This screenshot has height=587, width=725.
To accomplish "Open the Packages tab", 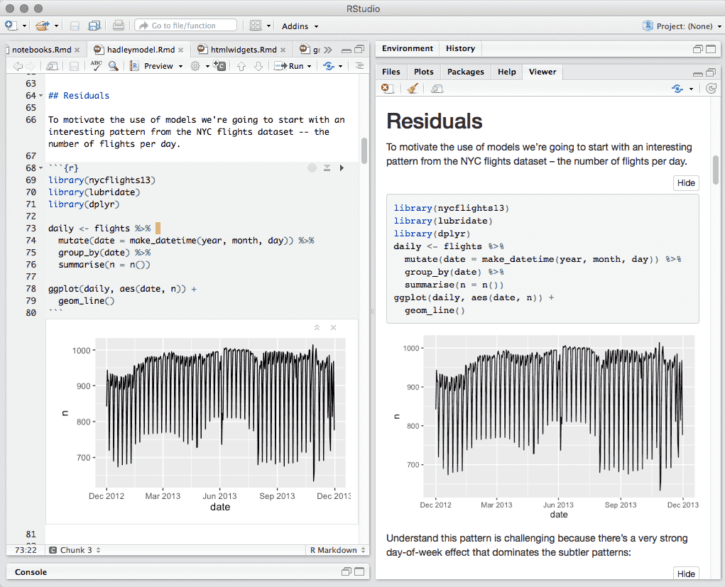I will point(465,72).
